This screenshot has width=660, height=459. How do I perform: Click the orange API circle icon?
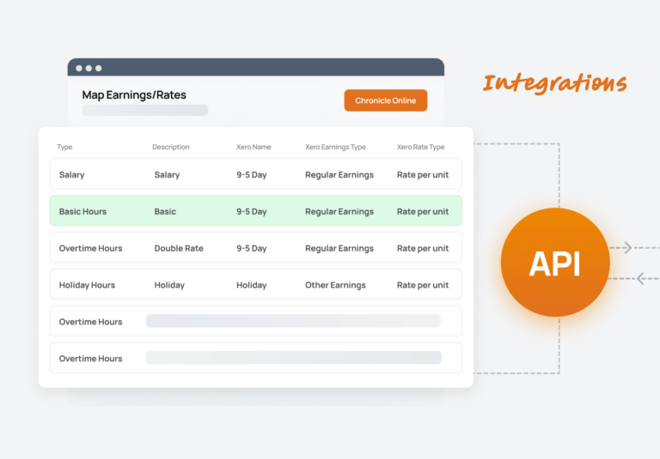[x=555, y=263]
